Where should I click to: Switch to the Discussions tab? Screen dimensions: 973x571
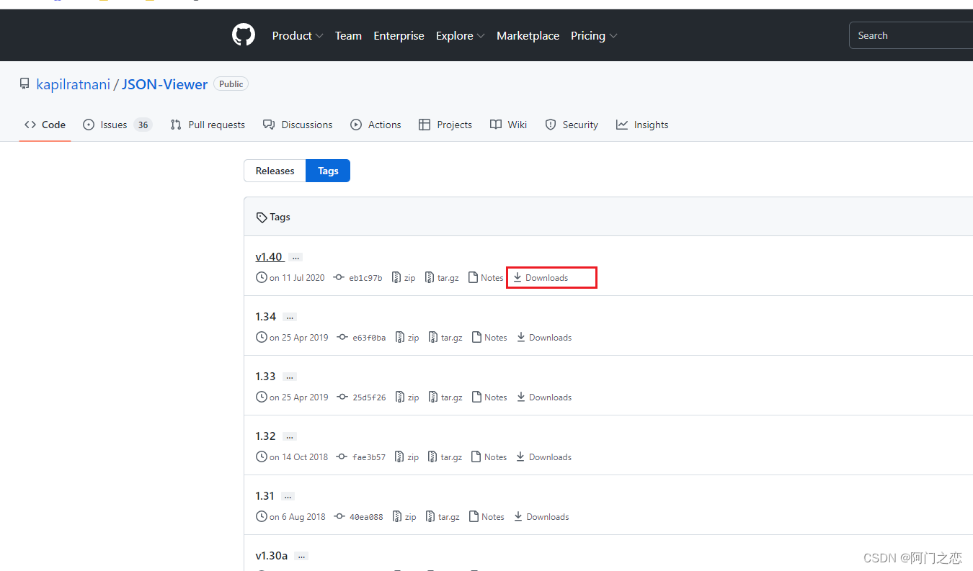tap(298, 125)
